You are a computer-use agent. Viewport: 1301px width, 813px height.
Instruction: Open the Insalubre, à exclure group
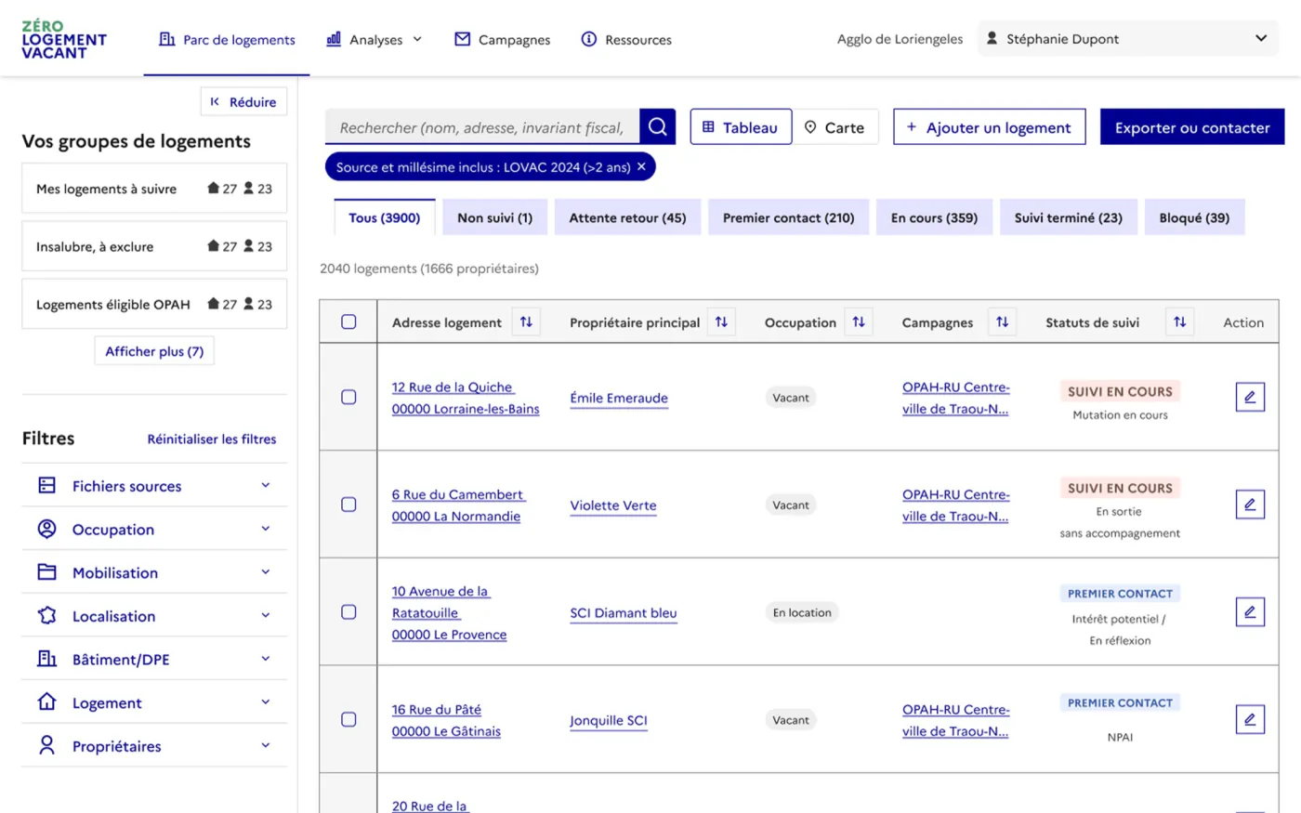coord(154,246)
